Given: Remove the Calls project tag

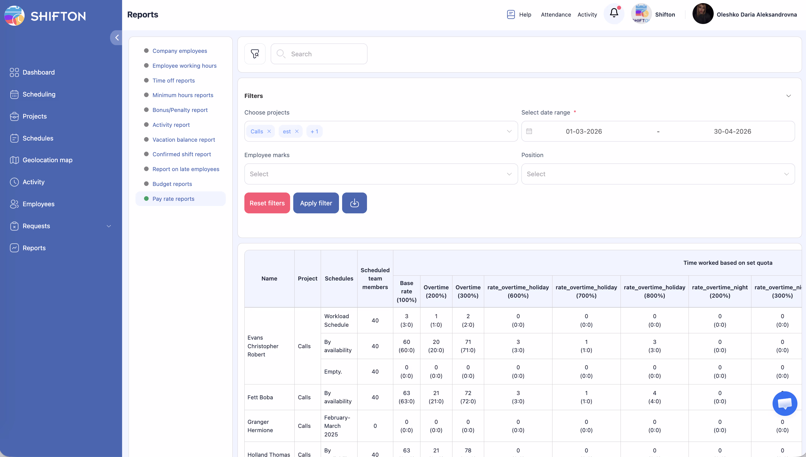Looking at the screenshot, I should pyautogui.click(x=269, y=131).
